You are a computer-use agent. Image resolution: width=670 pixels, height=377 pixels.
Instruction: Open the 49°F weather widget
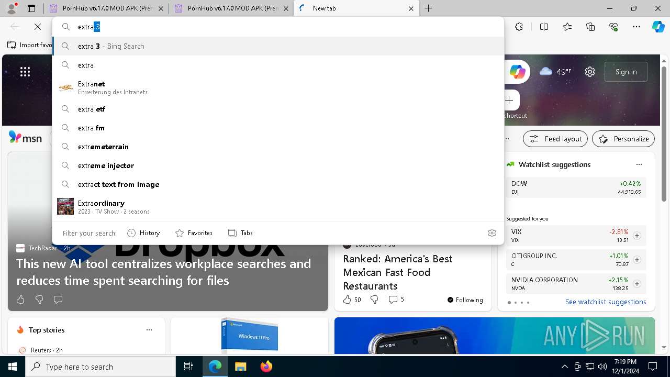click(555, 72)
